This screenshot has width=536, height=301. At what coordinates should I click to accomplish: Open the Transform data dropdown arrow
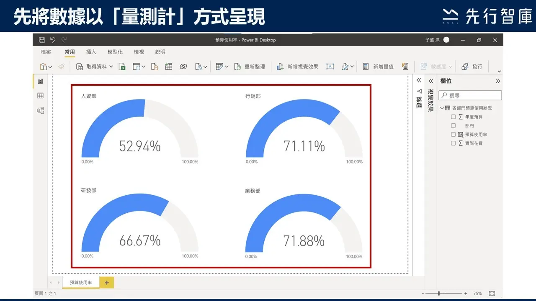[x=227, y=67]
